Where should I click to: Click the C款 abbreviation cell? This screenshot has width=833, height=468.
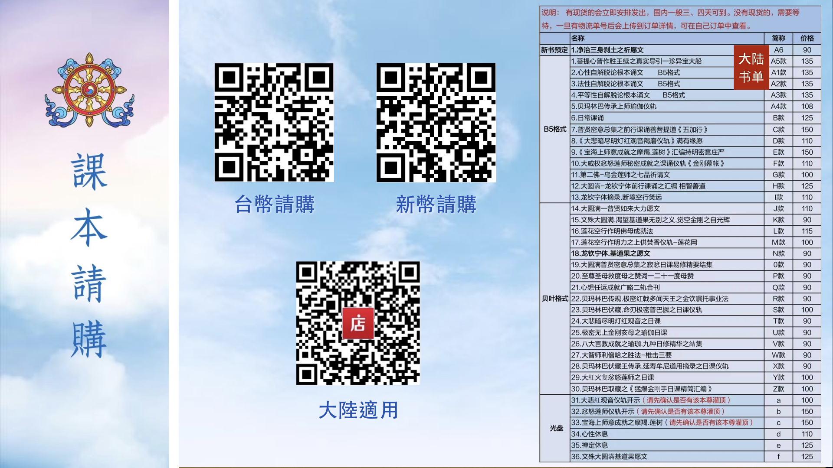tap(779, 130)
